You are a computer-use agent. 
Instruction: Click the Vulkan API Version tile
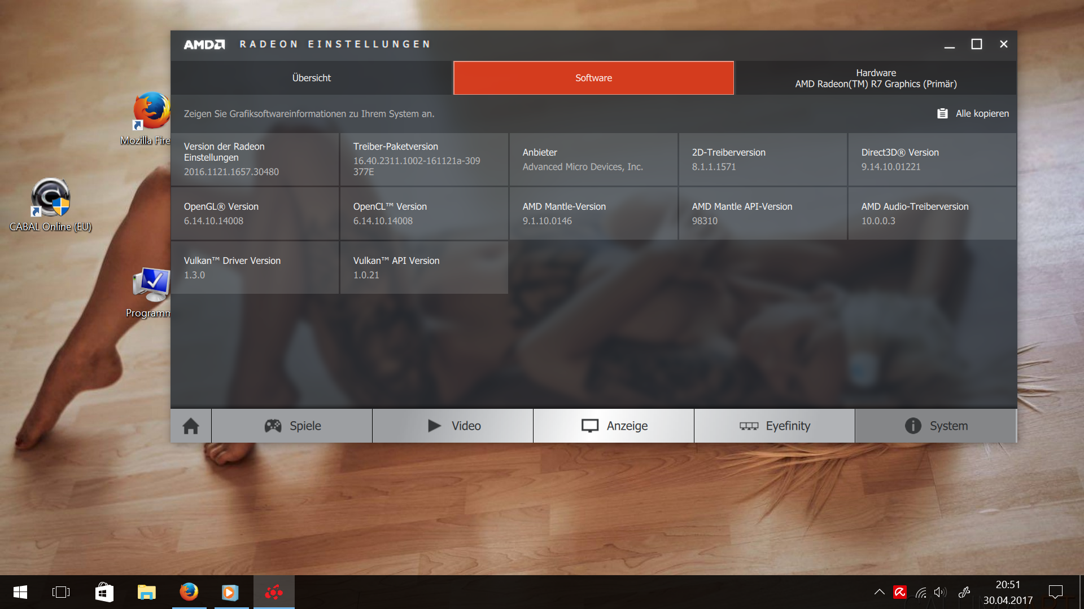pyautogui.click(x=424, y=267)
